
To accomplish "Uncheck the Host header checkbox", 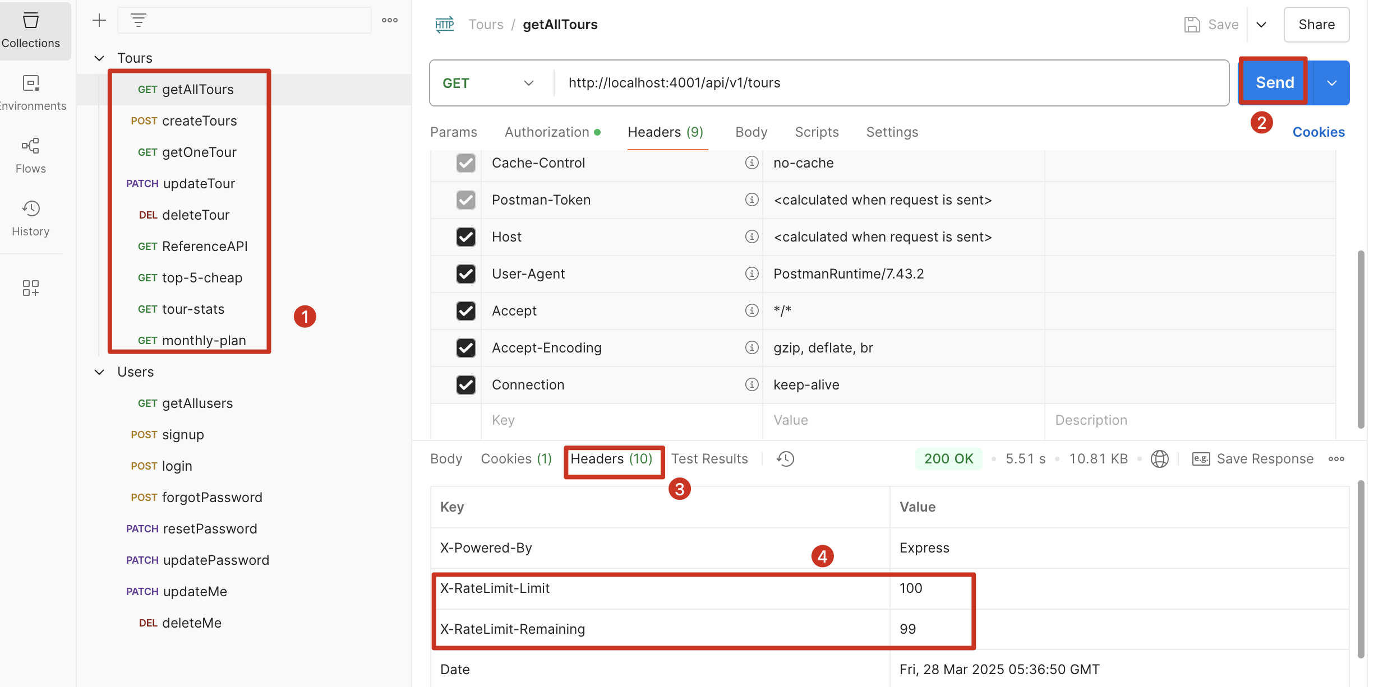I will (x=465, y=237).
